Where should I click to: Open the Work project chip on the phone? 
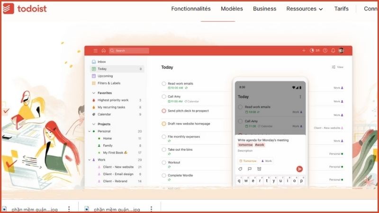267,161
